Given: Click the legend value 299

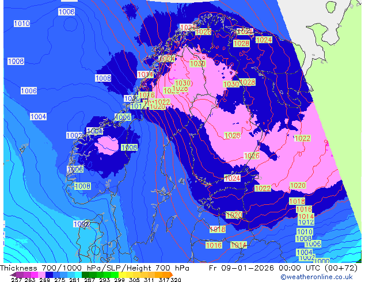Looking at the screenshot, I should [119, 280].
